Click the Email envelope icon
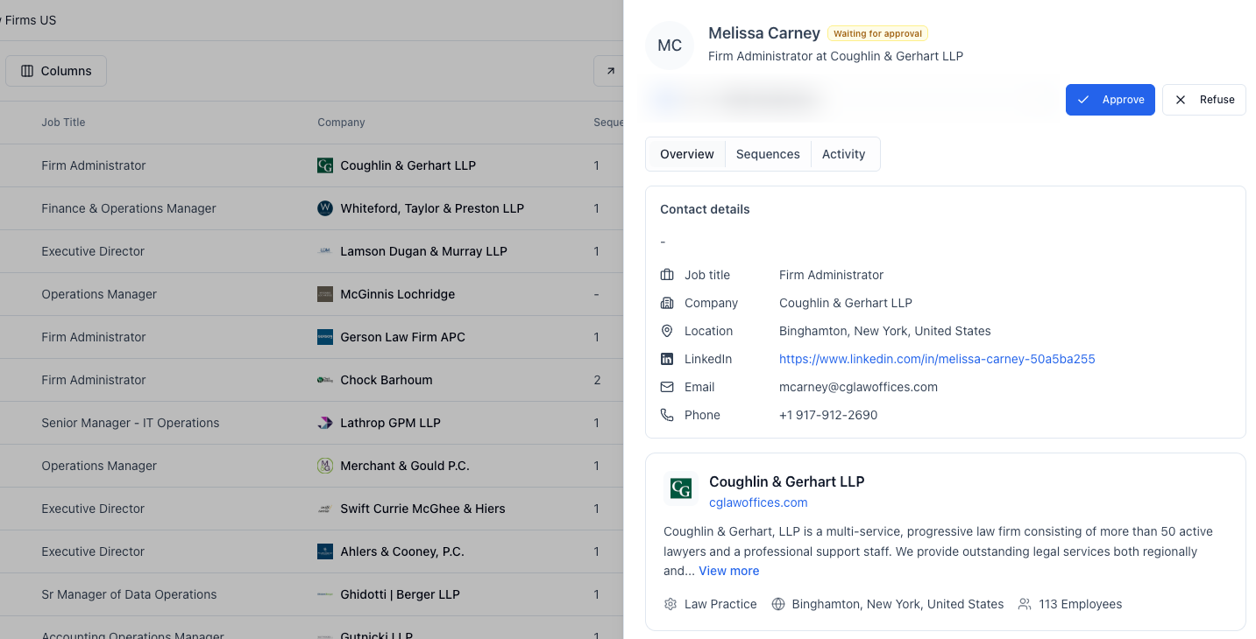This screenshot has width=1256, height=639. [x=667, y=387]
